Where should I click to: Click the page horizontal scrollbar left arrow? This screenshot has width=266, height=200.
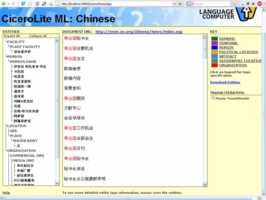pos(2,198)
